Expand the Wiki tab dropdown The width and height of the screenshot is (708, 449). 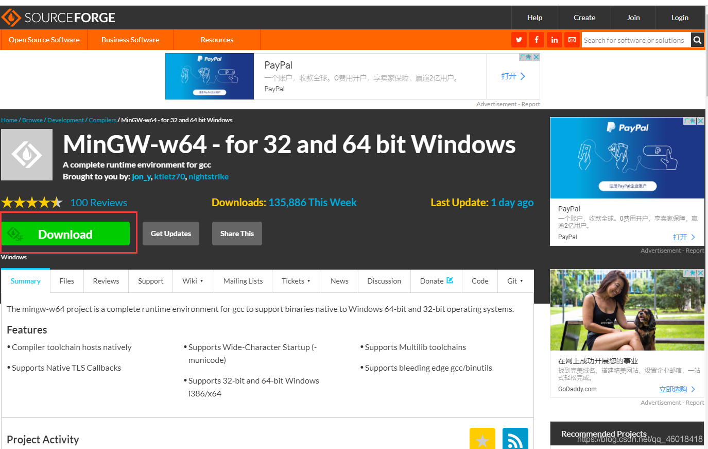(x=193, y=281)
